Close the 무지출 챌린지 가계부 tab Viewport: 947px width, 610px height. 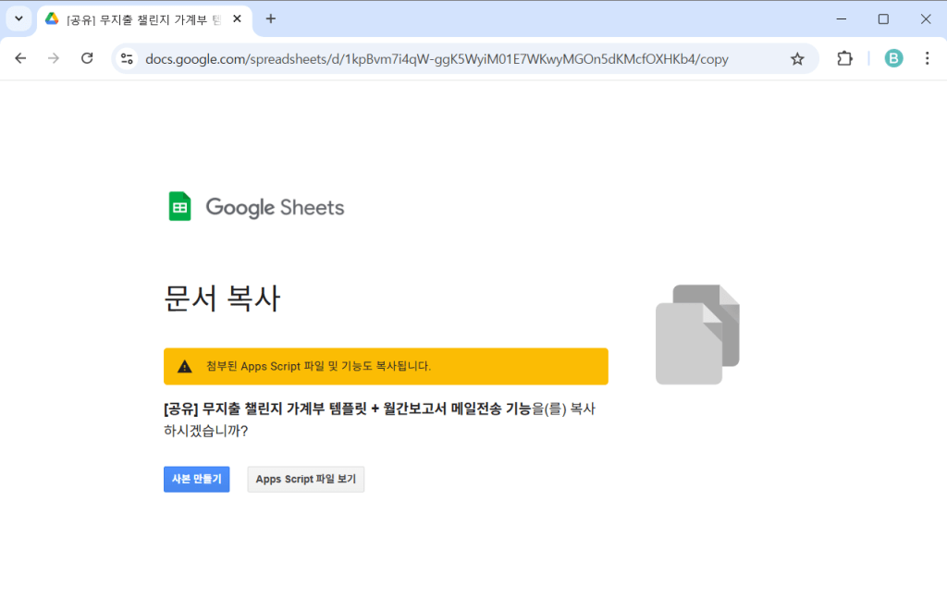point(238,18)
